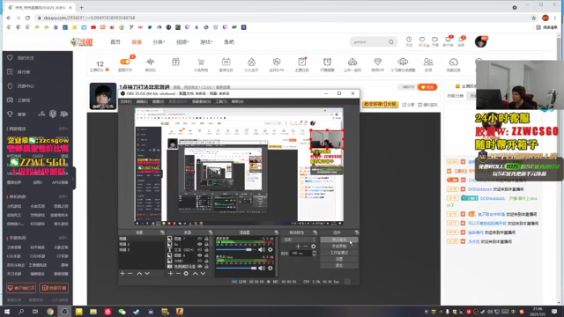The height and width of the screenshot is (317, 564).
Task: Click 开始录制 button in OBS controls
Action: [338, 247]
